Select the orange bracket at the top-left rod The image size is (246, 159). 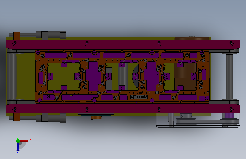[17, 36]
